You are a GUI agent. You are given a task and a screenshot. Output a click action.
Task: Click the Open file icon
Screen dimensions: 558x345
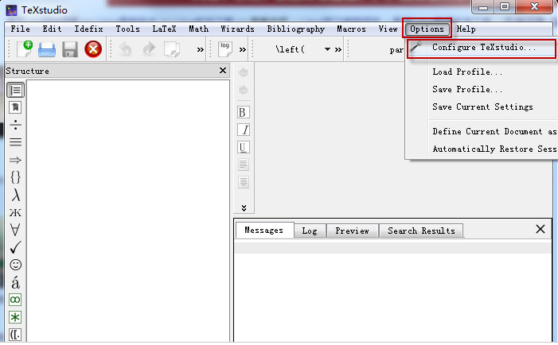point(47,49)
